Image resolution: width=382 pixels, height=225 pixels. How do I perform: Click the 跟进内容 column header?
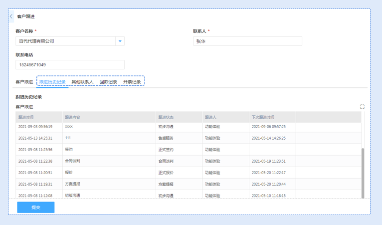click(109, 117)
